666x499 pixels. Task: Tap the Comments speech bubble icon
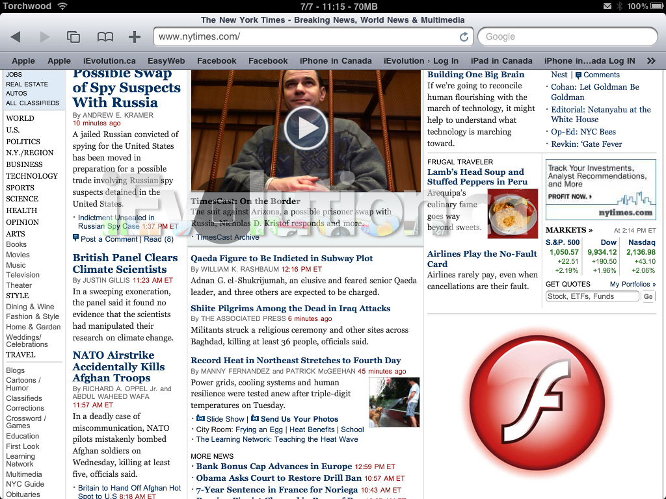pyautogui.click(x=578, y=75)
